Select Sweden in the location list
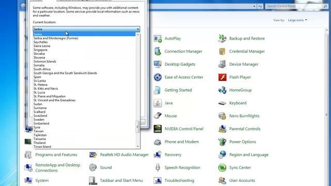The width and height of the screenshot is (331, 186). [84, 119]
